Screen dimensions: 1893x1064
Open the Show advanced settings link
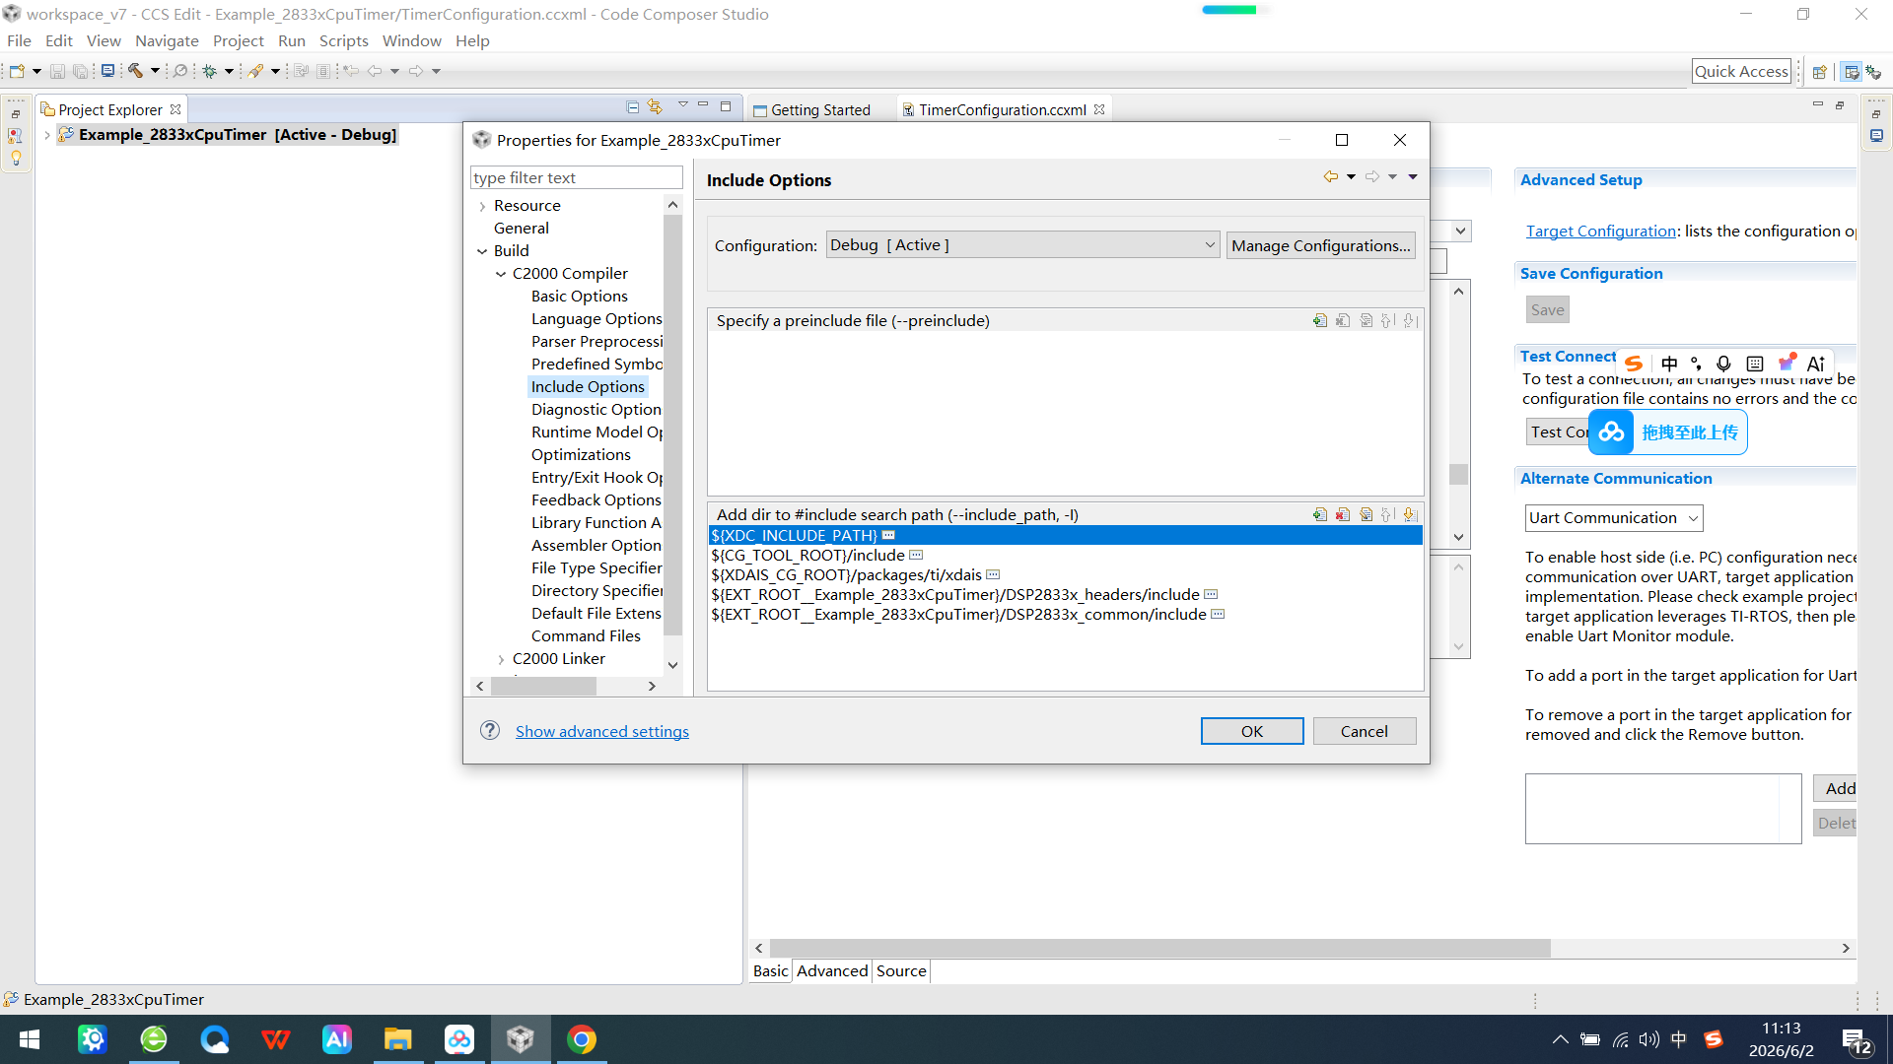point(602,731)
